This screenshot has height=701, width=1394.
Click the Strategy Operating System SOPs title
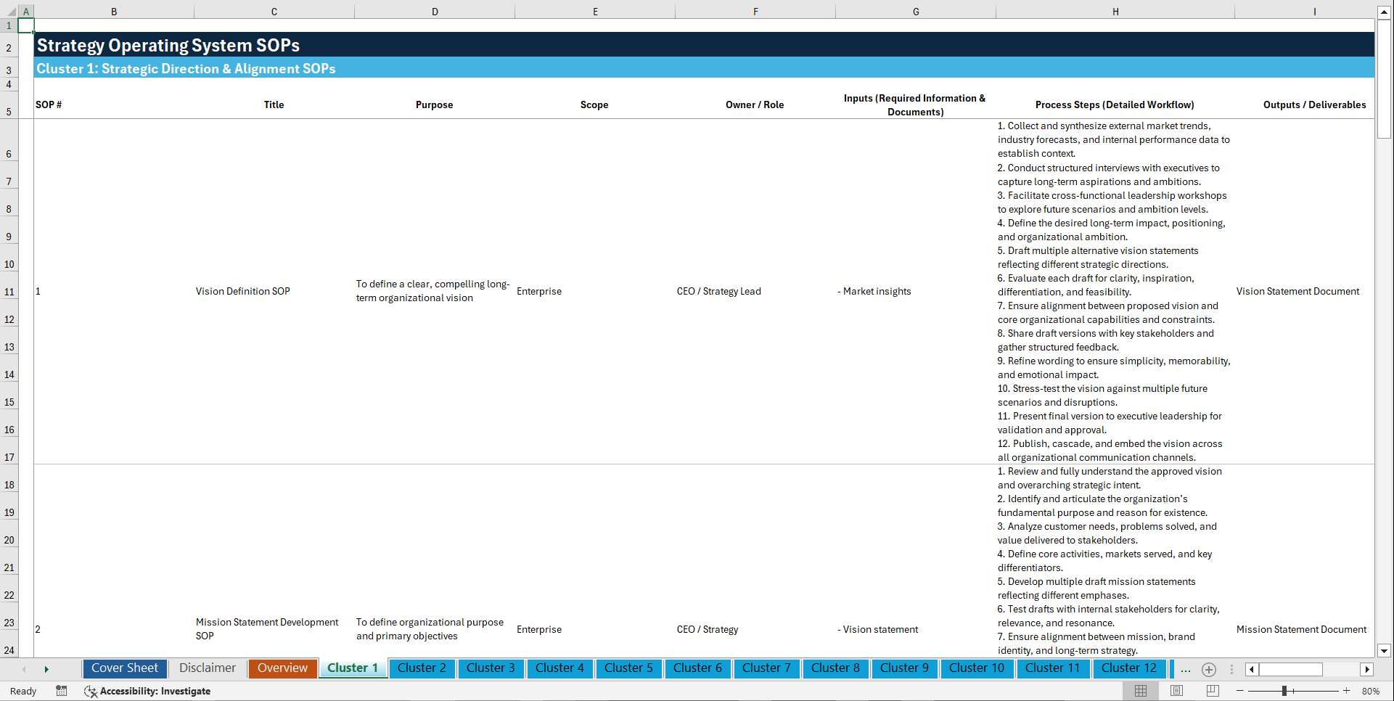click(168, 45)
